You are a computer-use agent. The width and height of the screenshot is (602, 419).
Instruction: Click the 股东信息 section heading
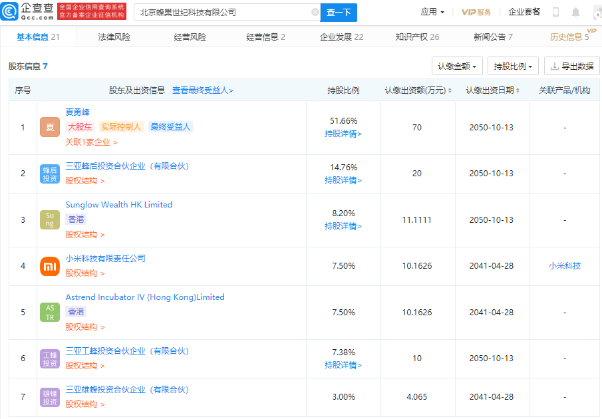click(x=28, y=67)
